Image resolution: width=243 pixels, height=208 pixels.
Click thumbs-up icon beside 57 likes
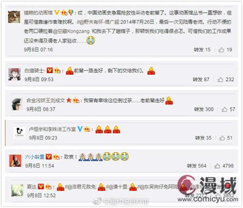click(224, 109)
